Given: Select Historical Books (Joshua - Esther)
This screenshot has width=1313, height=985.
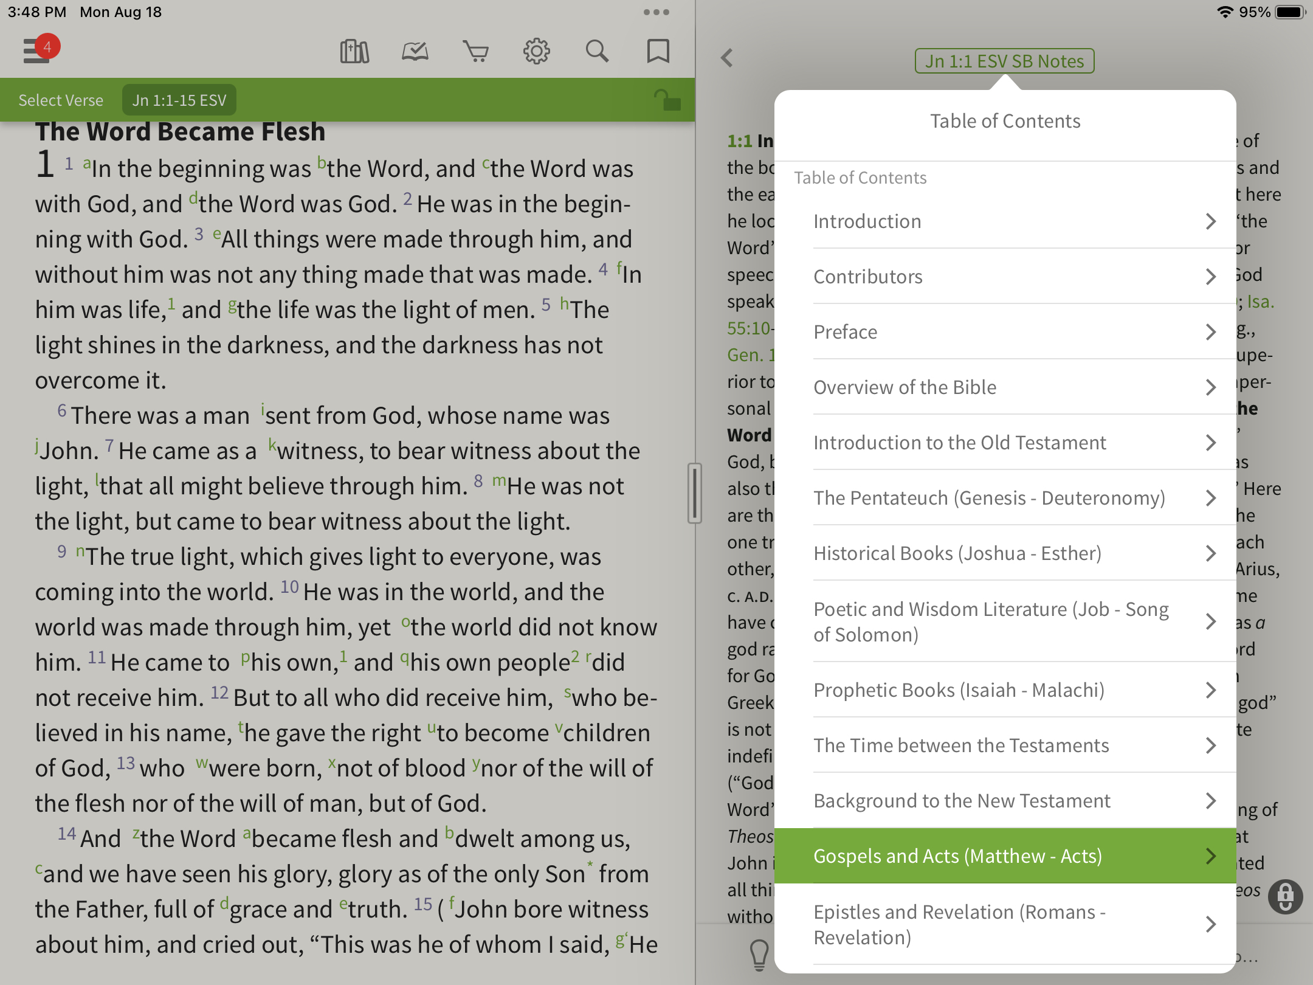Looking at the screenshot, I should pyautogui.click(x=1005, y=553).
